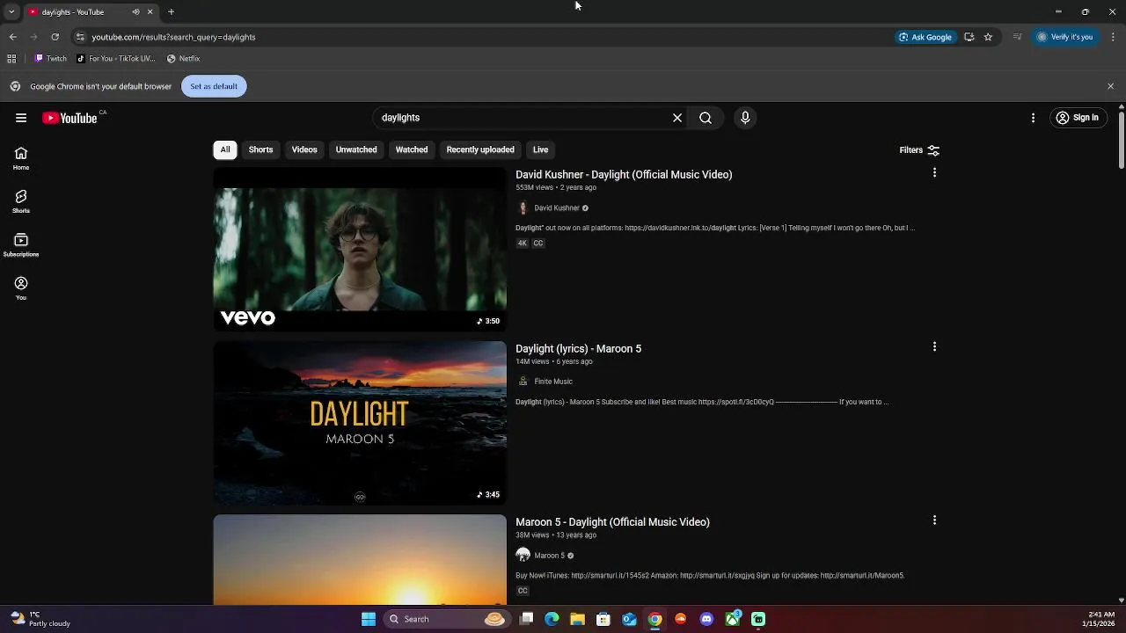This screenshot has width=1126, height=633.
Task: Visit David Kushner channel
Action: pyautogui.click(x=557, y=208)
